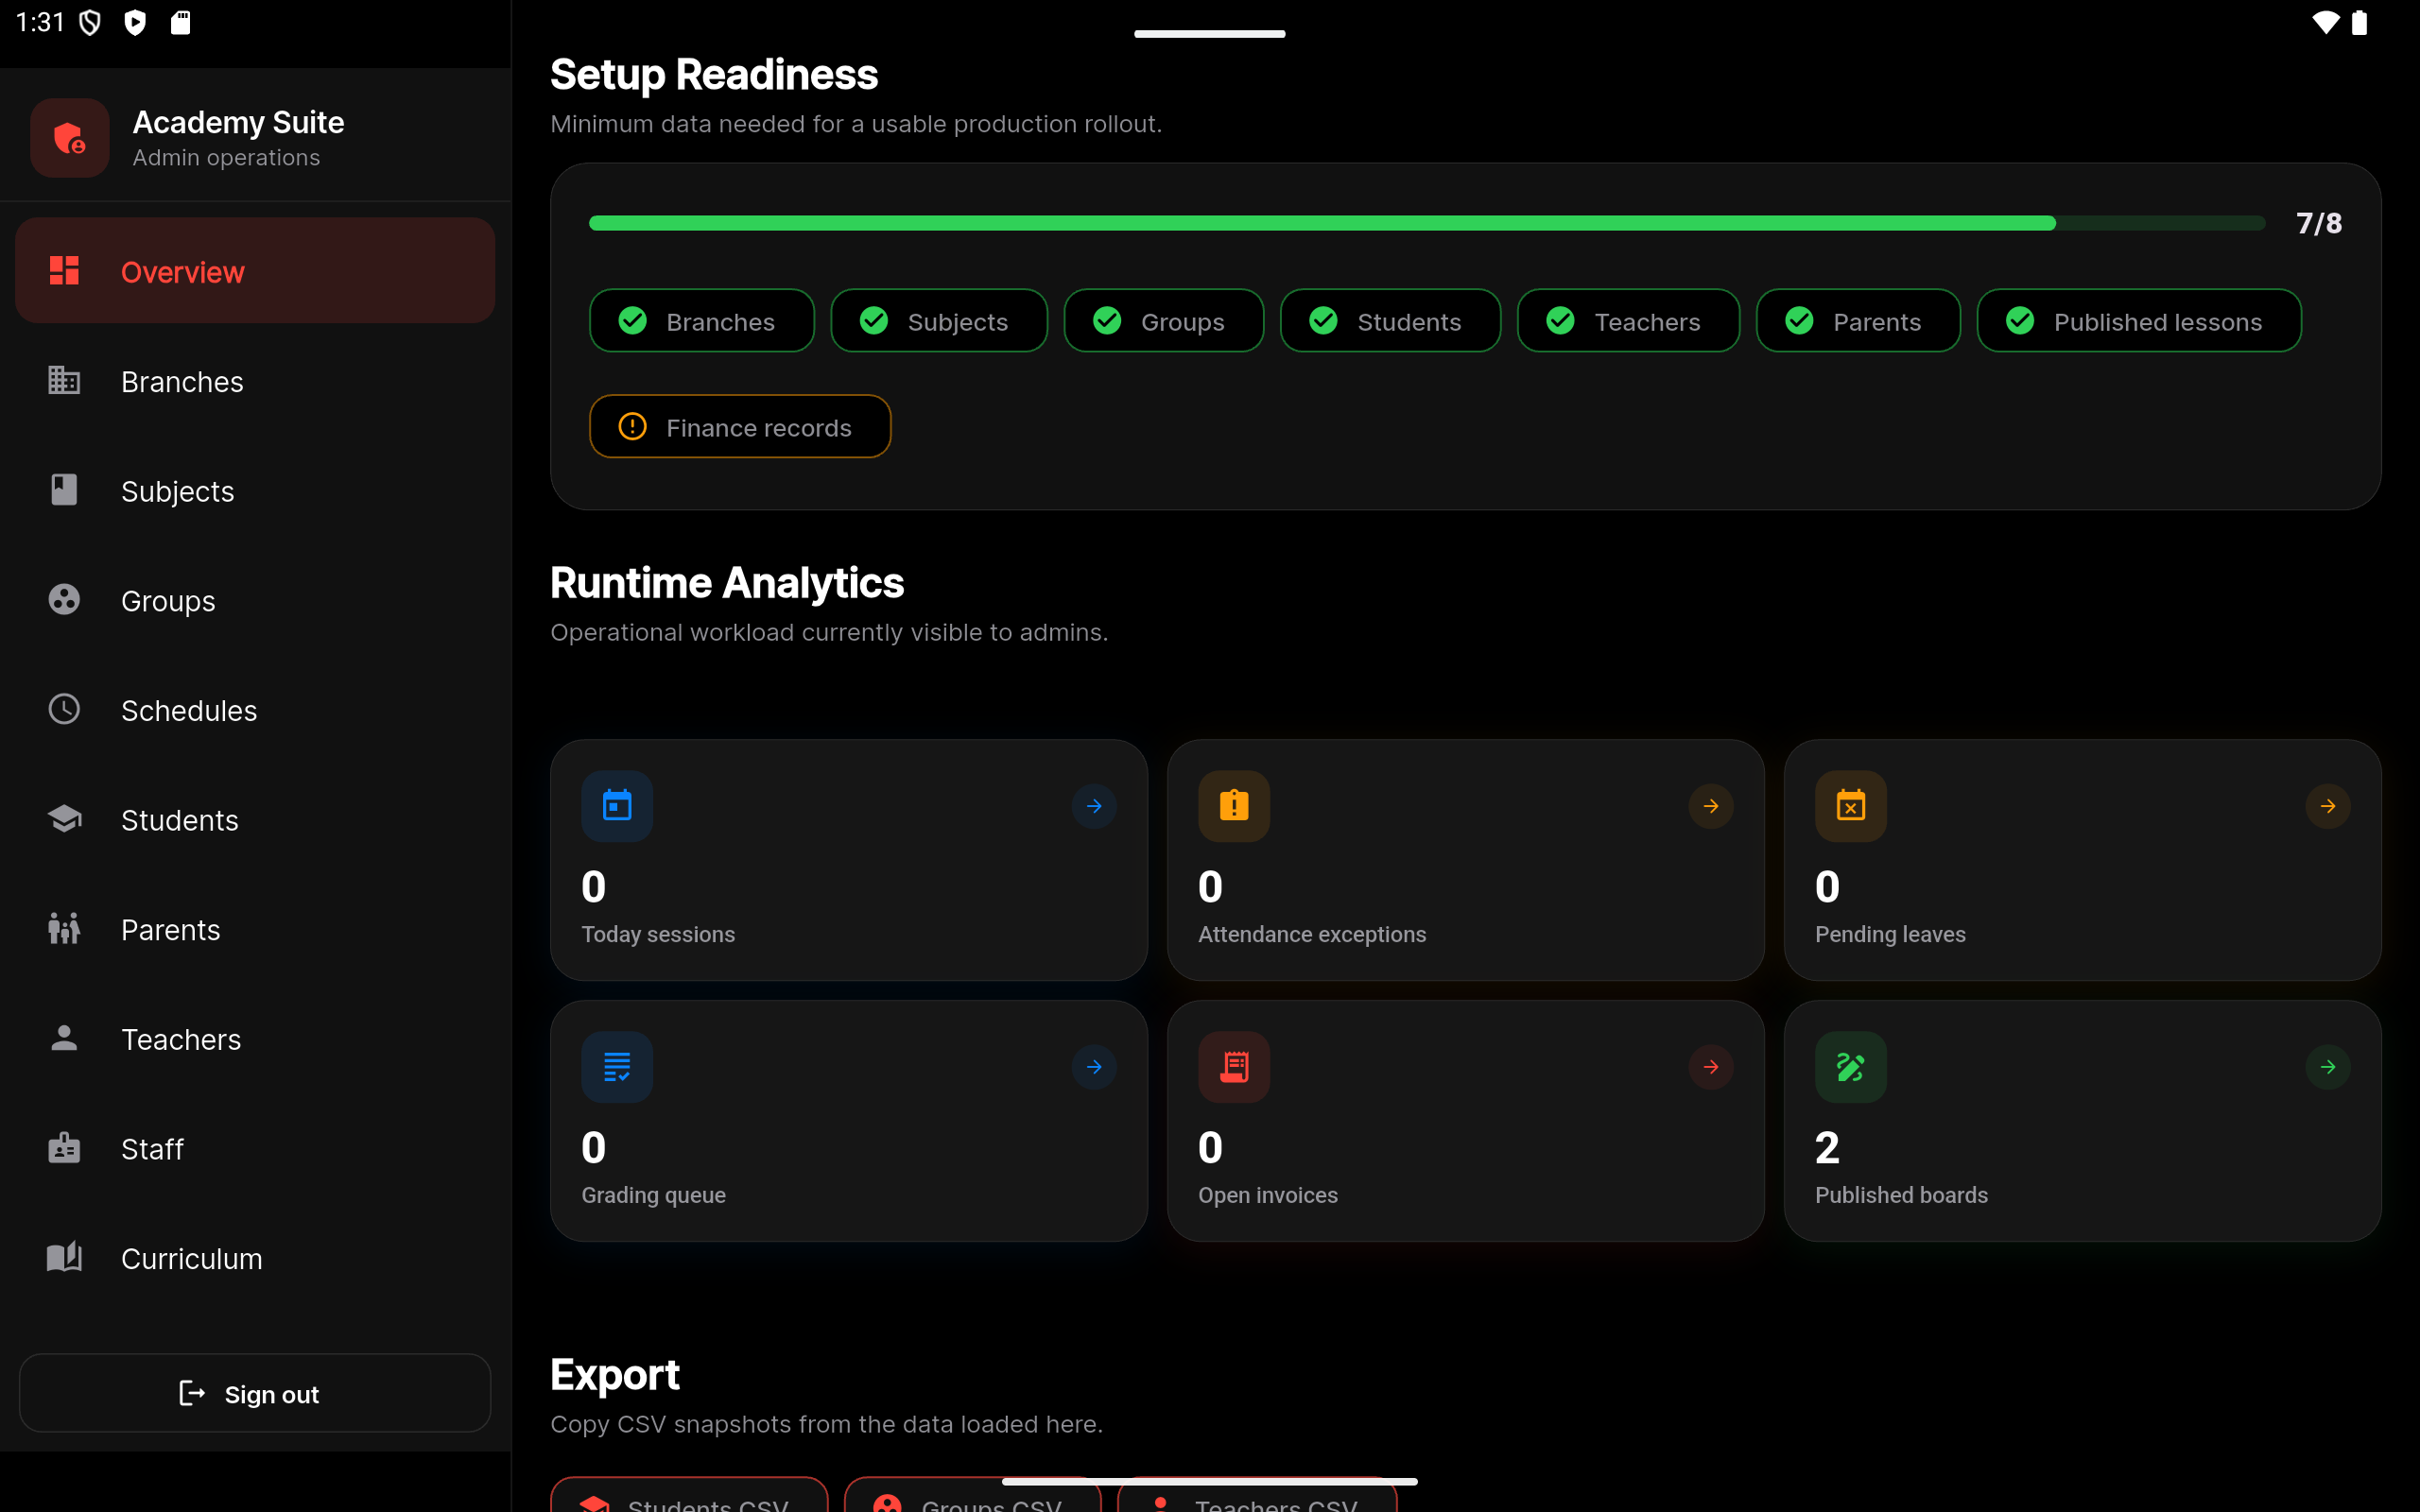
Task: Click the Parents family icon
Action: pos(64,929)
